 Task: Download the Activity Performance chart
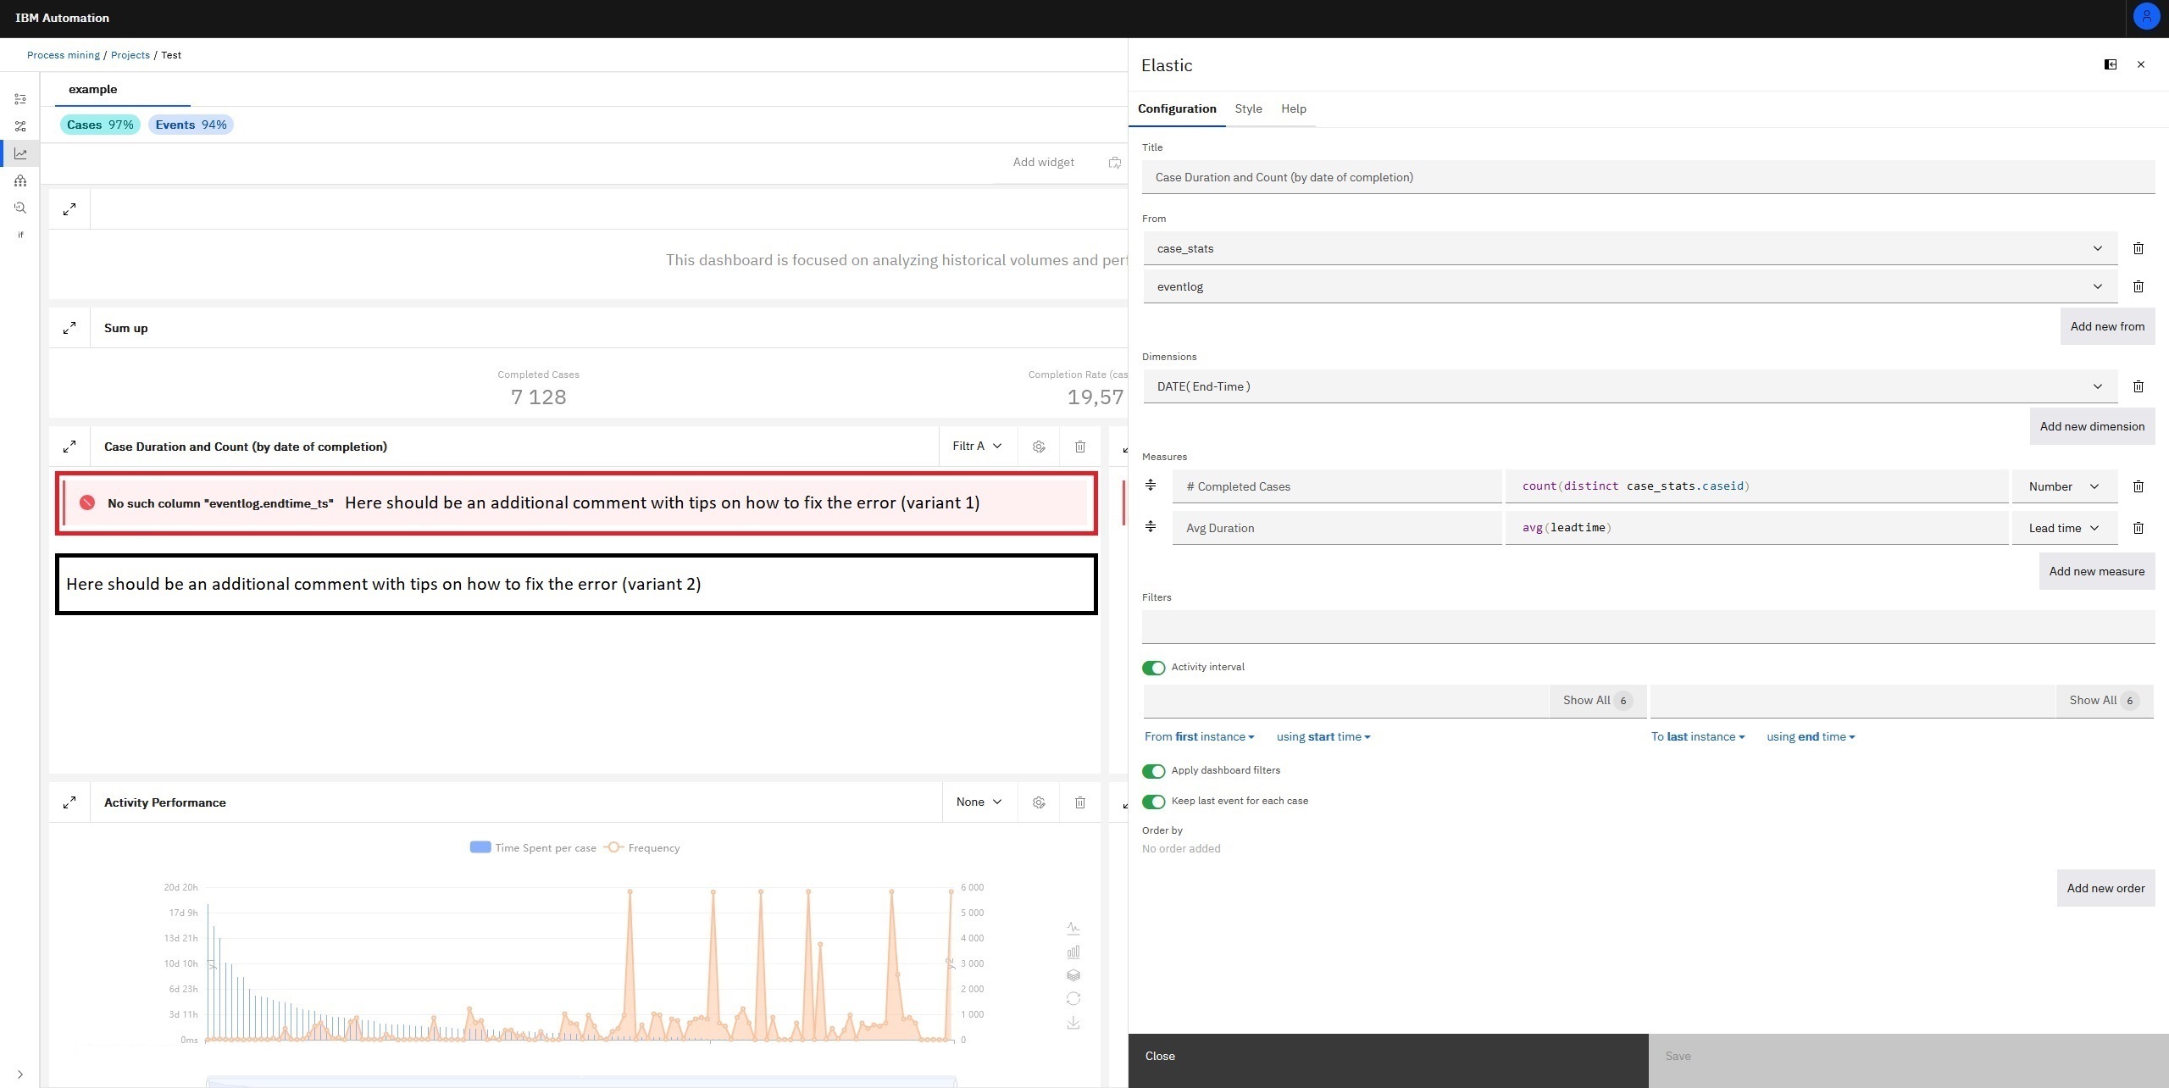1073,1023
